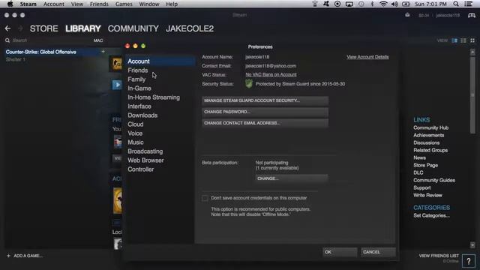Click Set Categories link
Screen dimensions: 480x270
coord(432,215)
